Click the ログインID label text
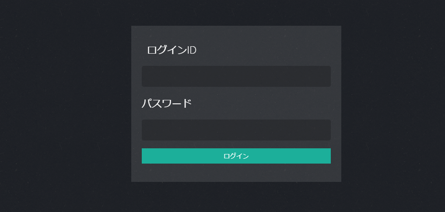445x212 pixels. click(x=172, y=50)
